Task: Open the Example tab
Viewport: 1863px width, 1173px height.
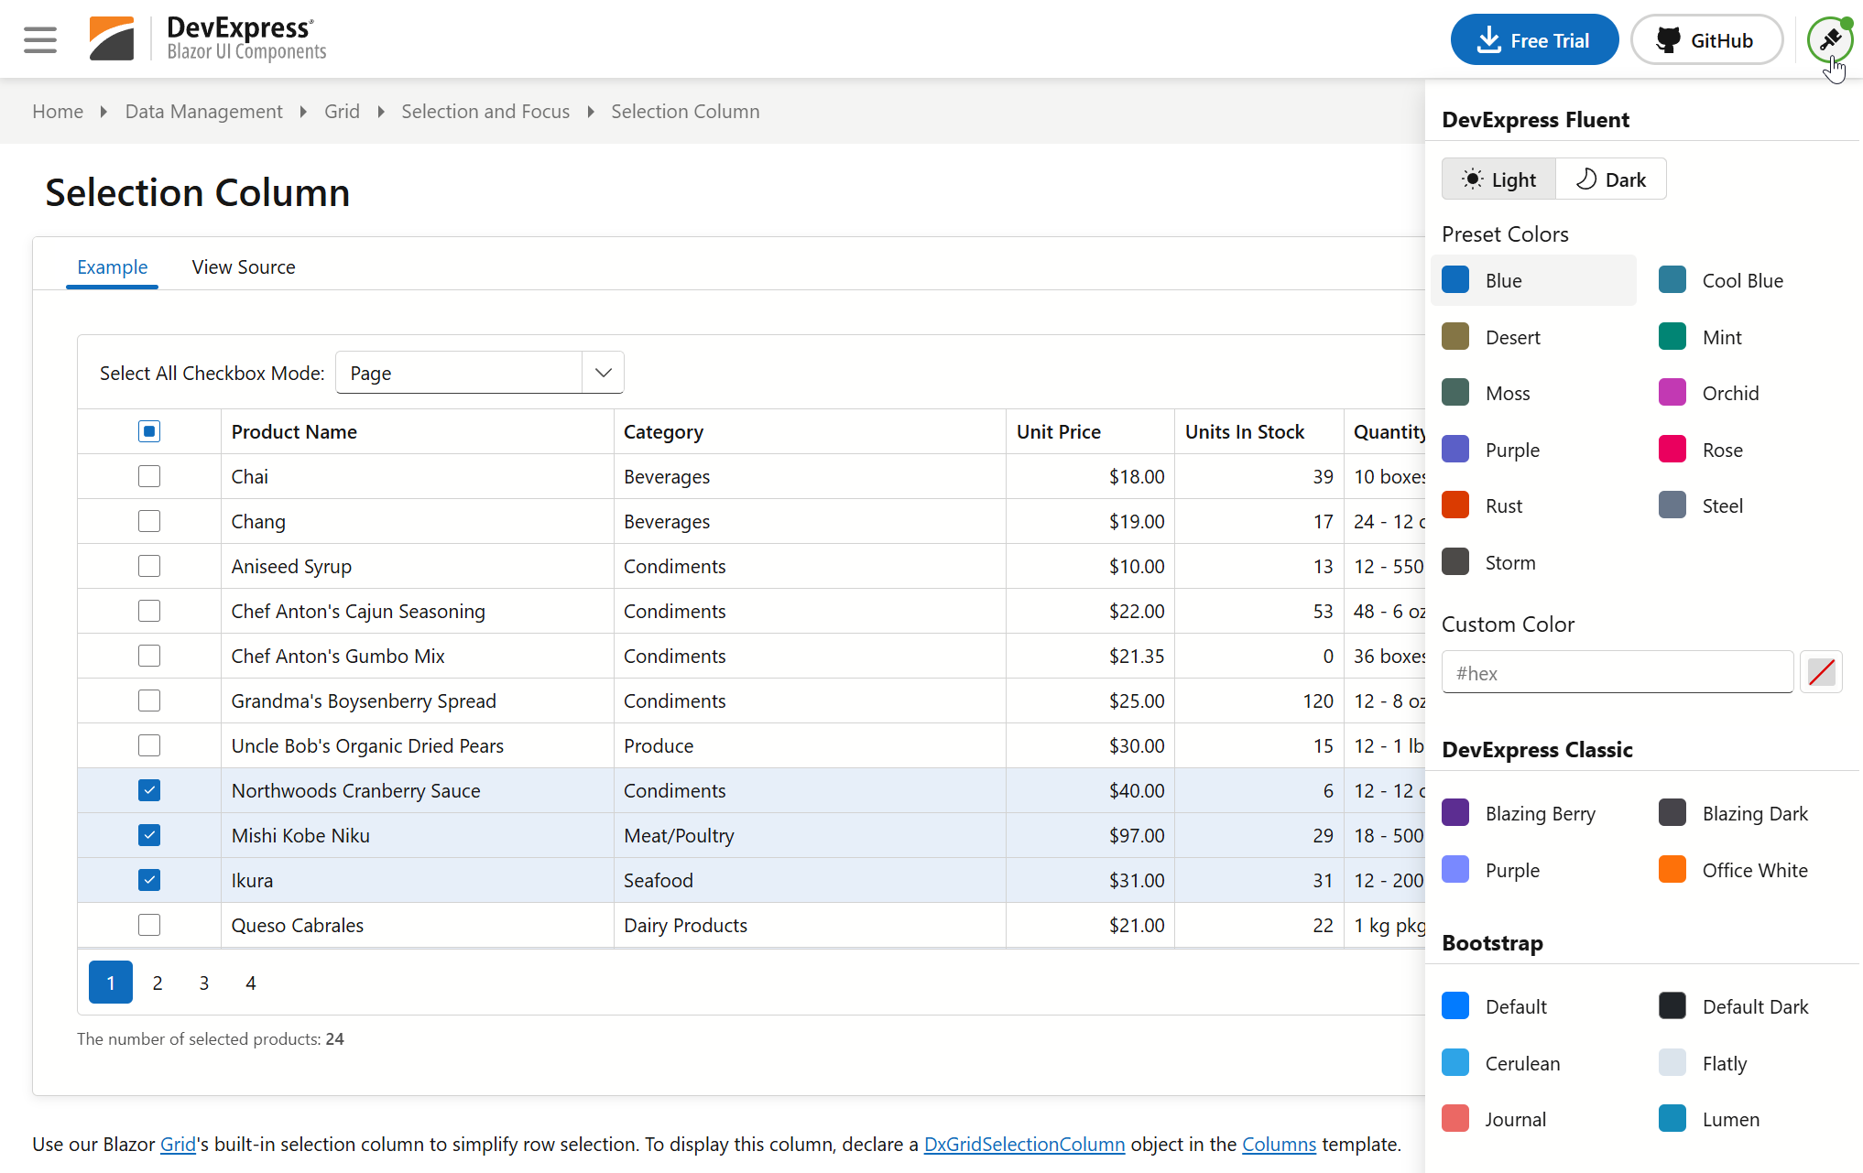Action: pyautogui.click(x=112, y=267)
